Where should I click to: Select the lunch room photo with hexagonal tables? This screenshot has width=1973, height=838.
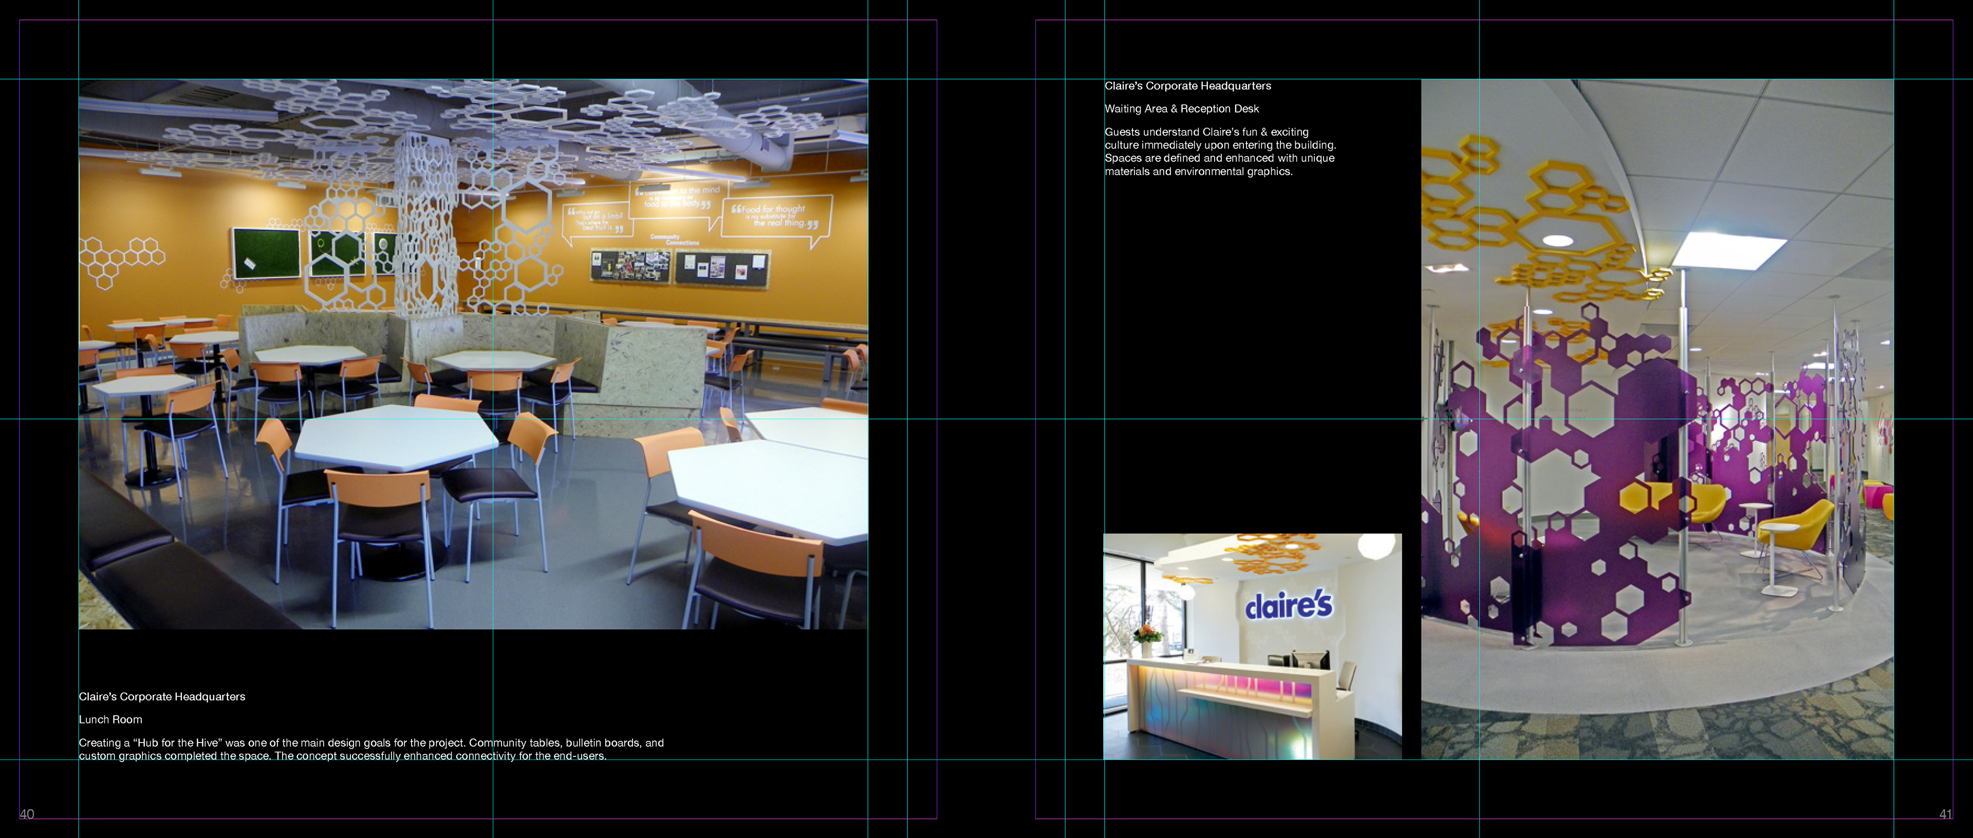click(x=473, y=354)
